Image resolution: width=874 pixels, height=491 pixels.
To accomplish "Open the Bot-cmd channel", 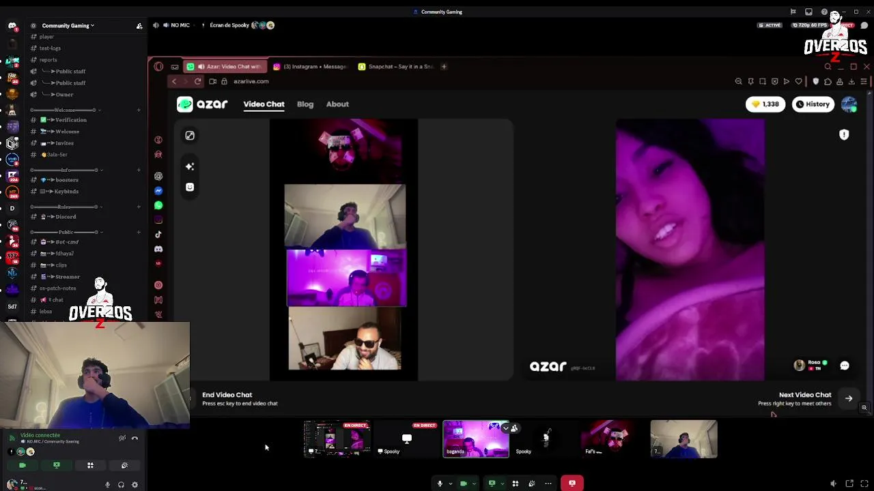I will point(58,242).
